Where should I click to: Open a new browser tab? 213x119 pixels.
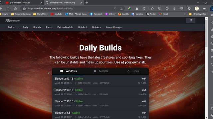[x=87, y=3]
